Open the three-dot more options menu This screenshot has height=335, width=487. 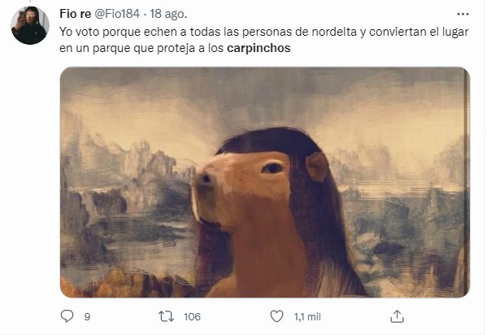click(463, 14)
